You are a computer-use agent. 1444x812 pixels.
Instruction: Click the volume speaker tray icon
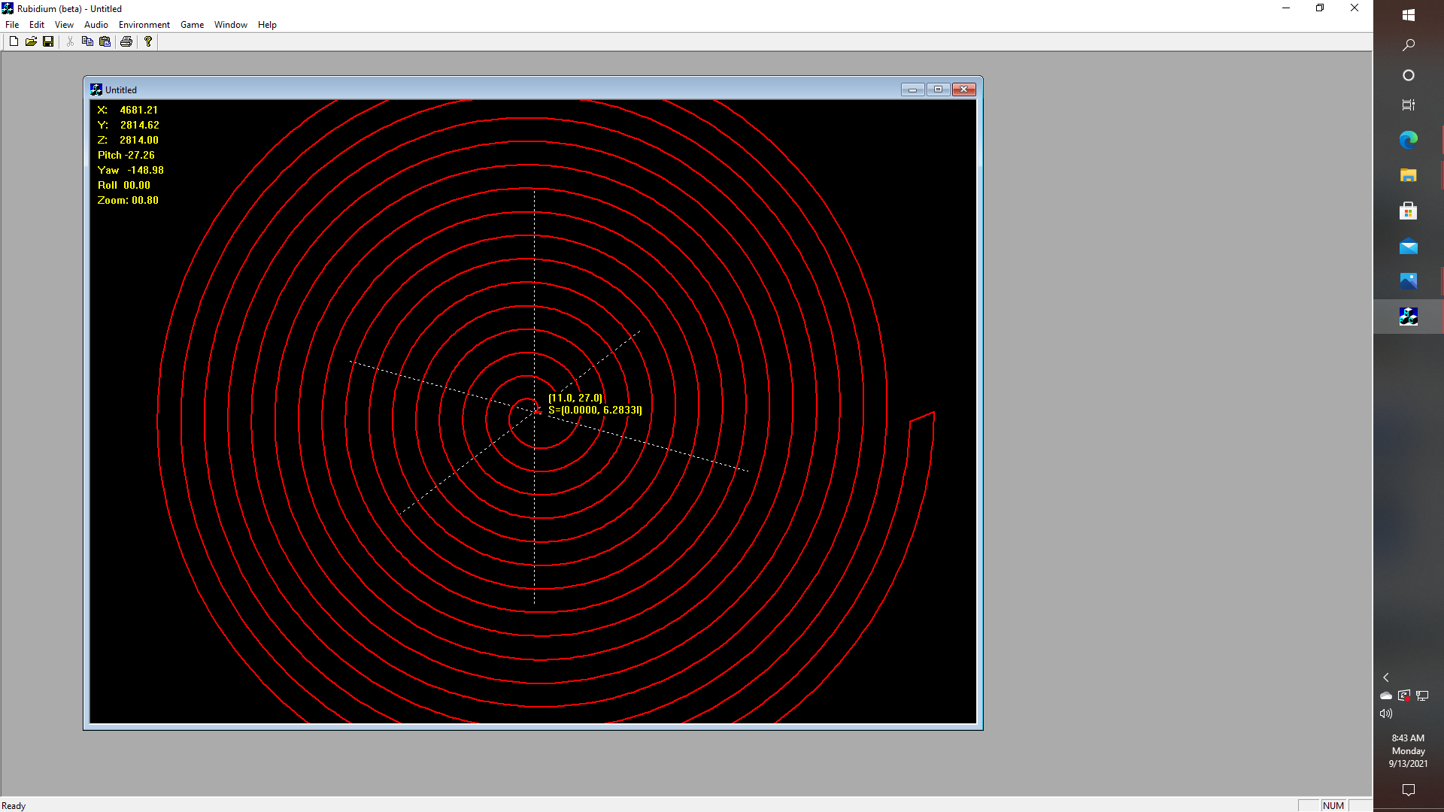pos(1386,714)
